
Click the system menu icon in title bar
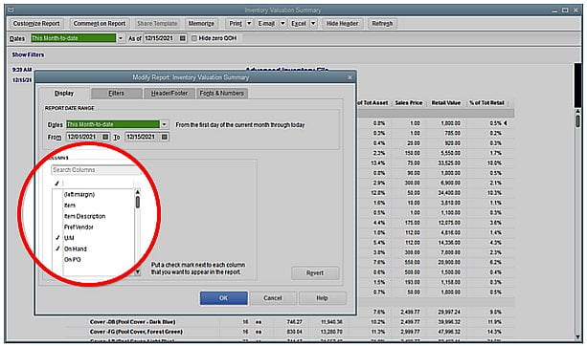(11, 11)
